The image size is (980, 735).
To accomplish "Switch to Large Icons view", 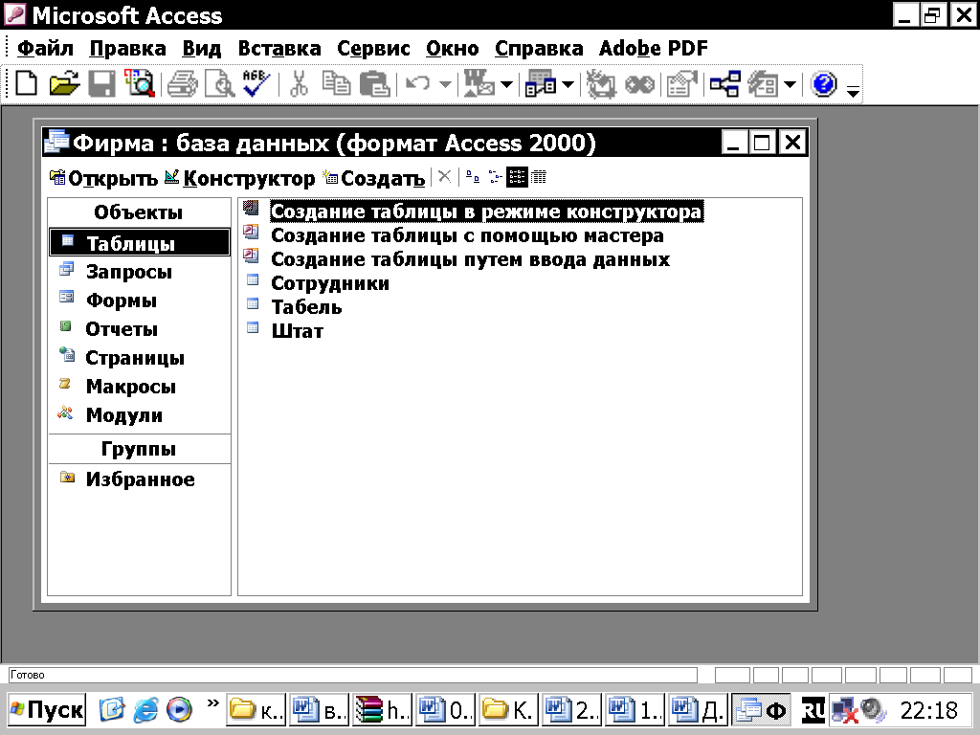I will click(x=473, y=177).
